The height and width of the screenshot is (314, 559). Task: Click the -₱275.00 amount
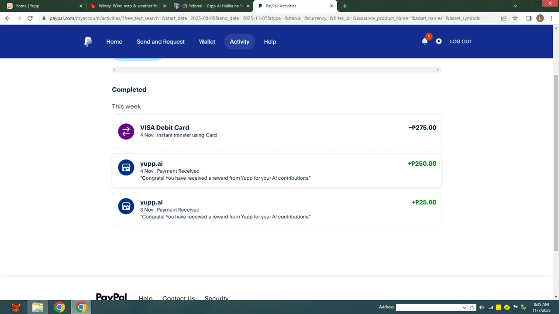tap(422, 128)
